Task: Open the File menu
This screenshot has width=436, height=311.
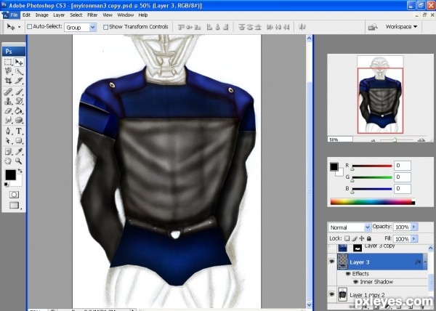Action: [14, 15]
